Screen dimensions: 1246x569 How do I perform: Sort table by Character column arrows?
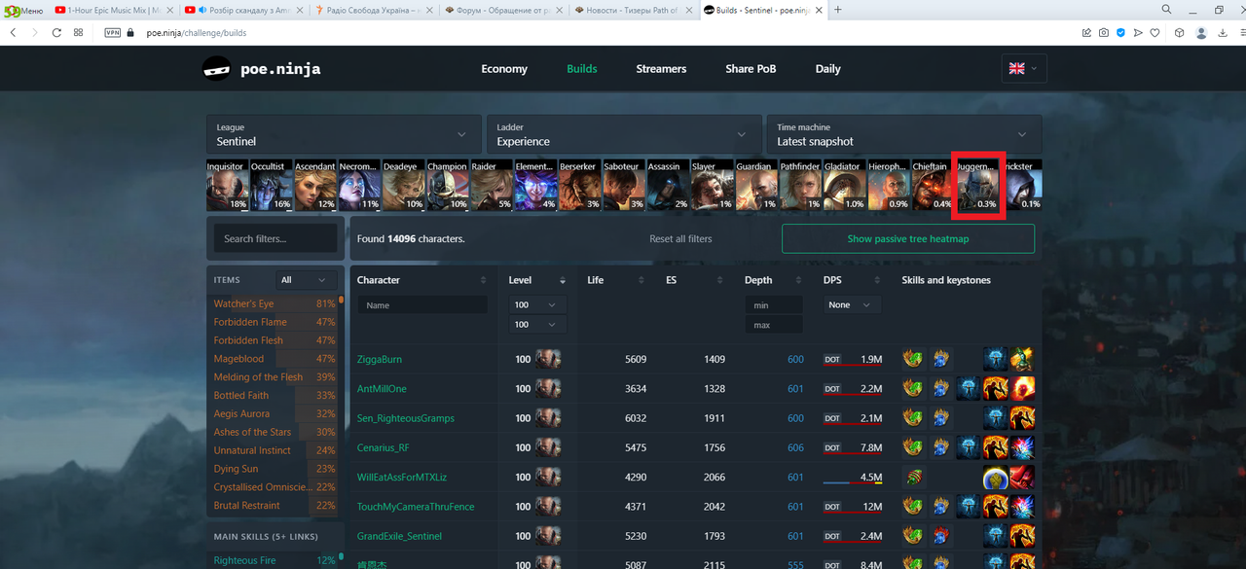(484, 280)
